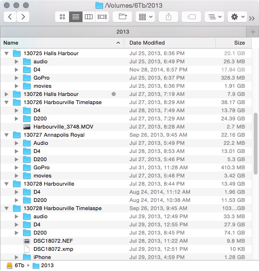
Task: Click the Edit Tags toolbar button
Action: 191,17
